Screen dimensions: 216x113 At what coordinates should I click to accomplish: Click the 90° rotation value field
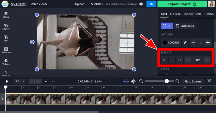tap(197, 60)
